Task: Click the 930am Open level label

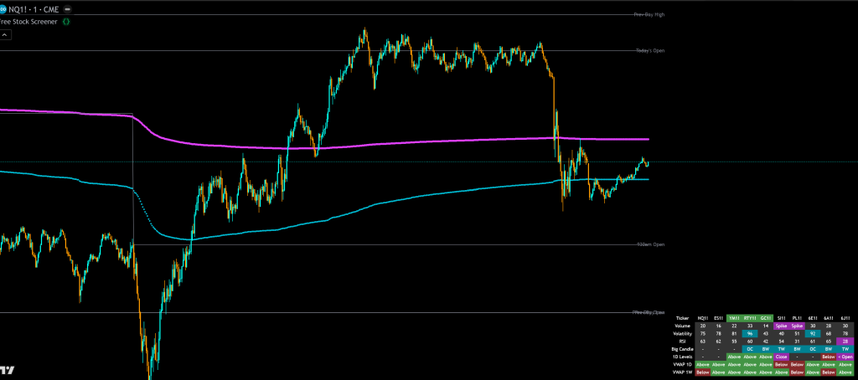Action: tap(649, 244)
